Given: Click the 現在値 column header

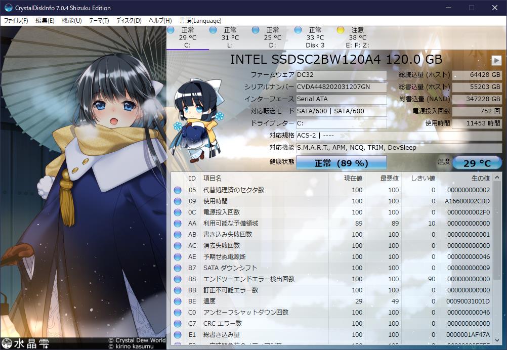Looking at the screenshot, I should [x=347, y=179].
